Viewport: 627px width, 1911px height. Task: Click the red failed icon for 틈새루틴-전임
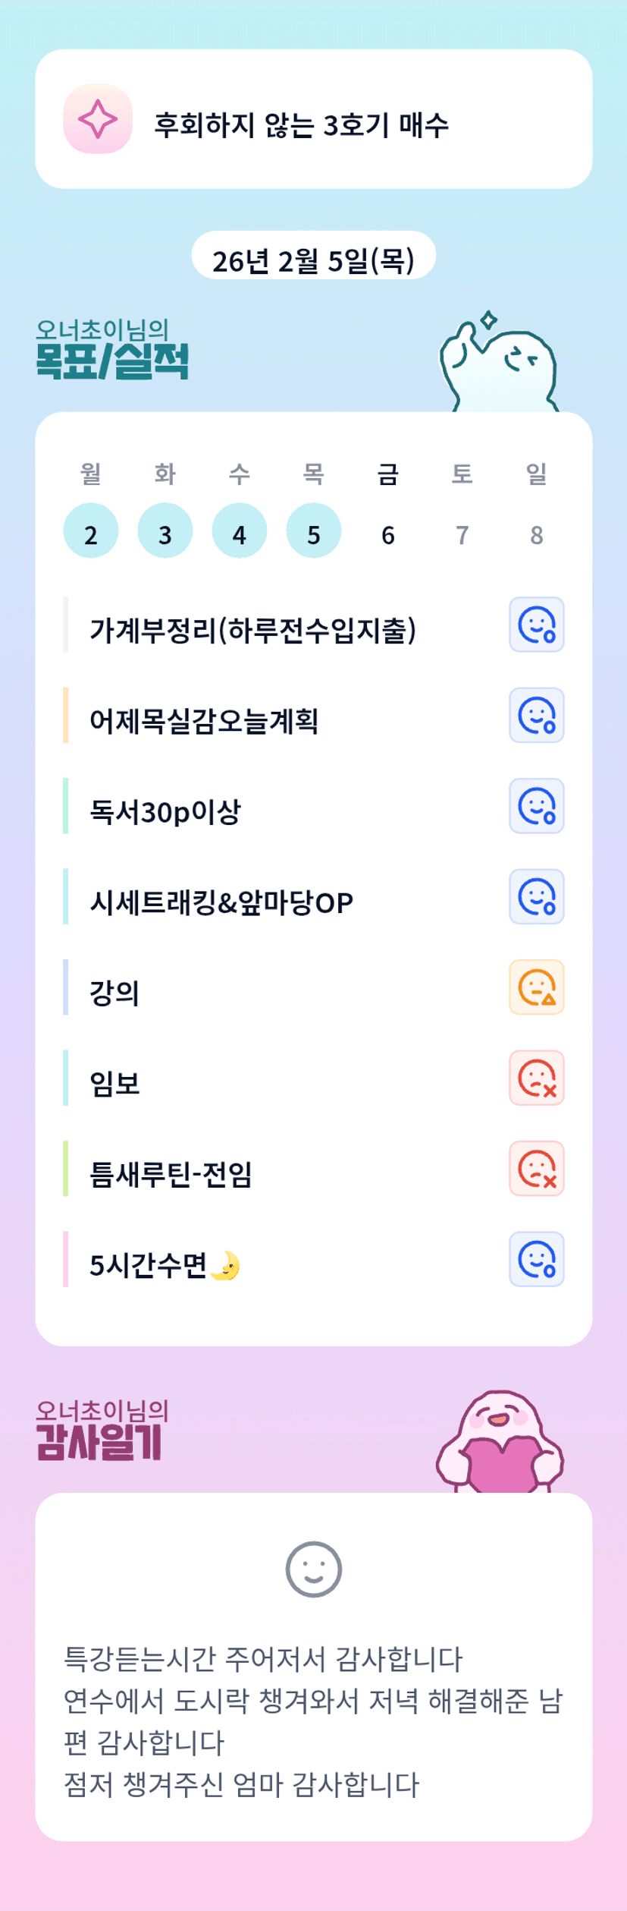pos(536,1168)
